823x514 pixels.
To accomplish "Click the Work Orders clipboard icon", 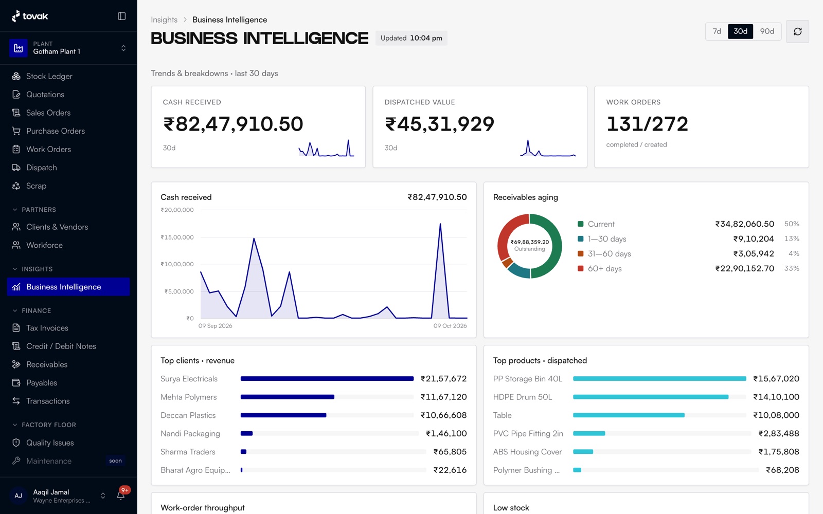I will (16, 149).
